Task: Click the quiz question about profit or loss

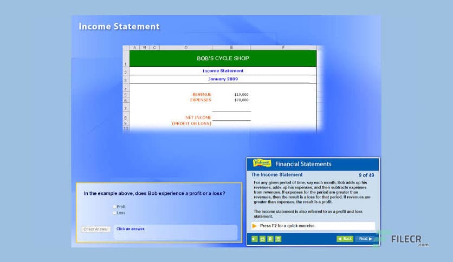Action: [154, 193]
